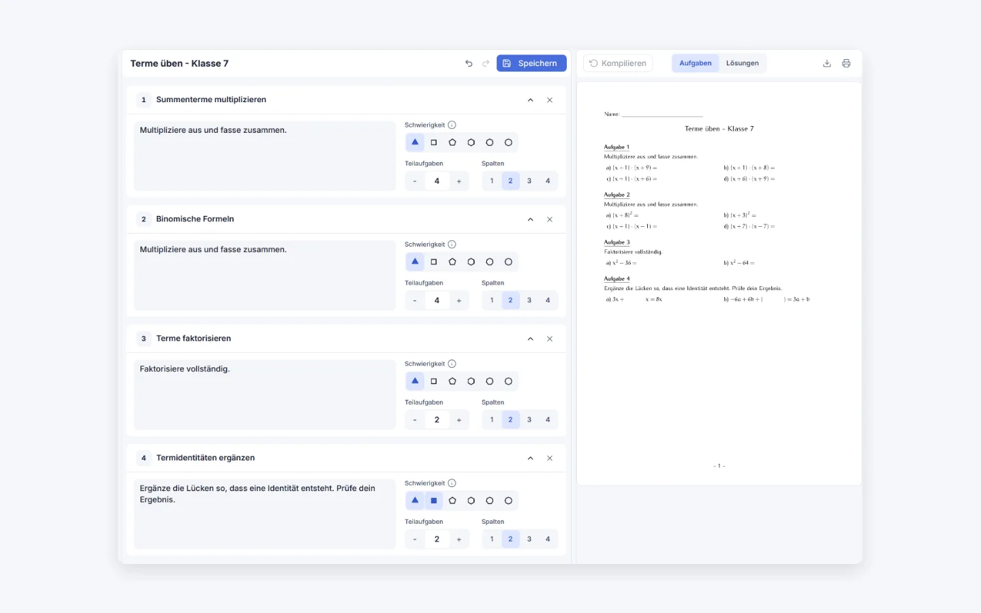Open difficulty info icon for Terme faktorisieren

(452, 364)
